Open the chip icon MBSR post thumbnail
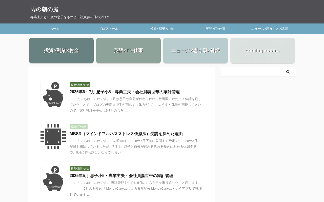Viewport: 324px width, 202px height. tap(53, 136)
